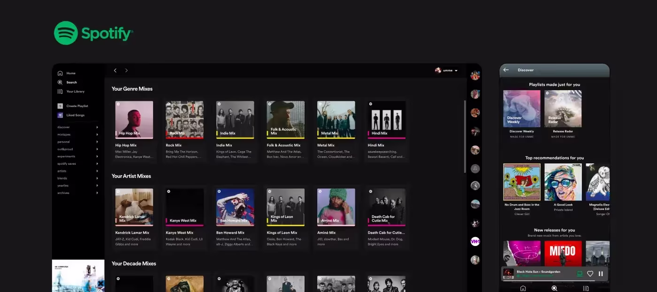Open the Metal Mix title link
The image size is (657, 292).
(x=326, y=145)
